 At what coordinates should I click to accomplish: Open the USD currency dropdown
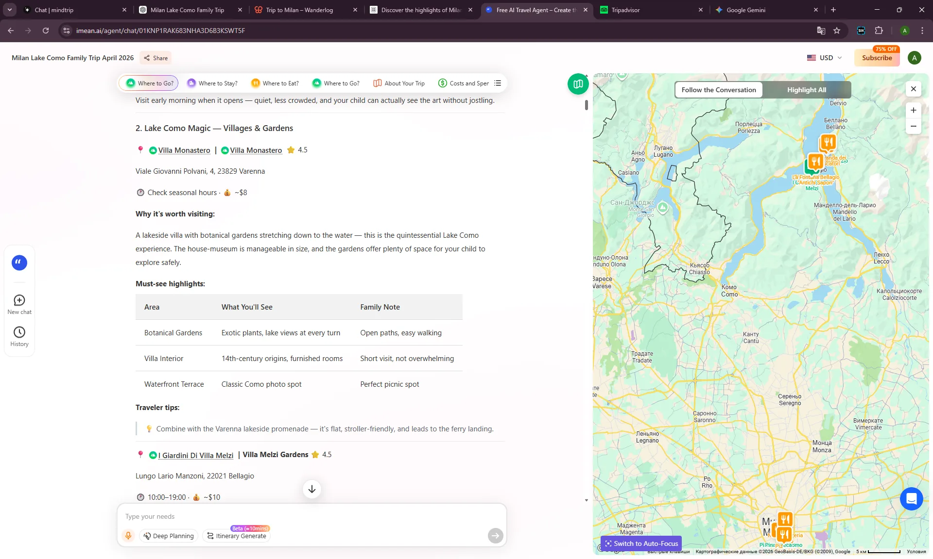825,58
